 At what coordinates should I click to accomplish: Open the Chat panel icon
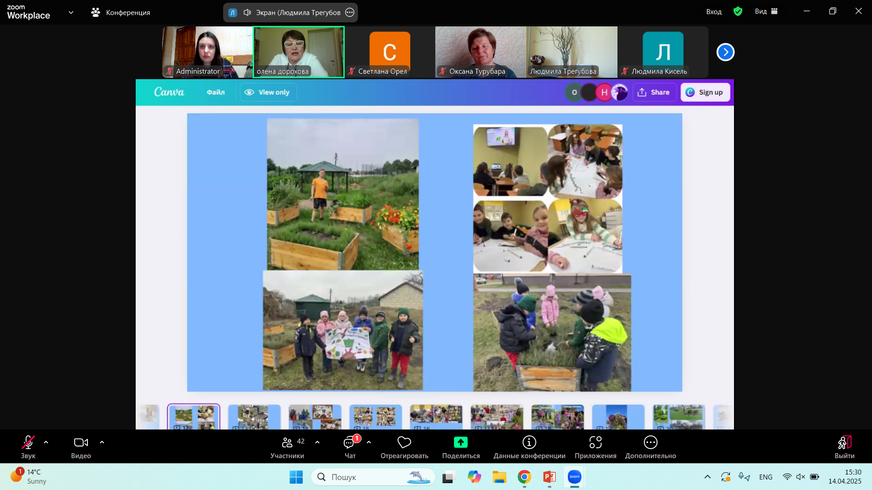(x=349, y=443)
